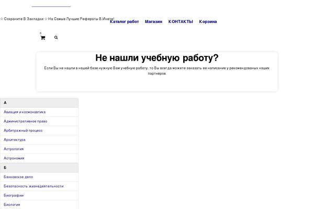This screenshot has height=209, width=314.
Task: Choose the Арбитражный процесс category
Action: point(23,131)
